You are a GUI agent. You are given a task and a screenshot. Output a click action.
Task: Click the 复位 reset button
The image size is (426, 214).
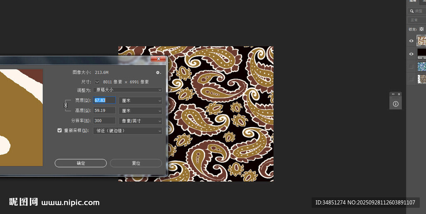pos(136,163)
